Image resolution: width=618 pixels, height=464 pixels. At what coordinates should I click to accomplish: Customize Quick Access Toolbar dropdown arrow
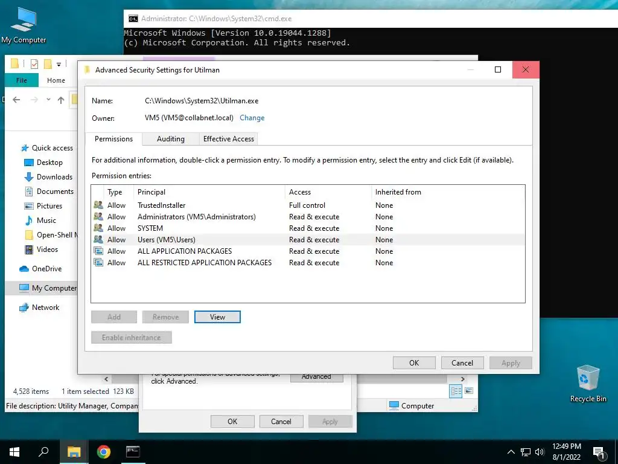(59, 64)
